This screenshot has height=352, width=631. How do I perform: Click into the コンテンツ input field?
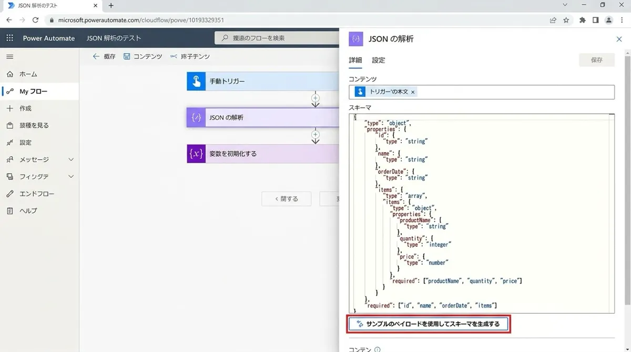click(x=482, y=92)
